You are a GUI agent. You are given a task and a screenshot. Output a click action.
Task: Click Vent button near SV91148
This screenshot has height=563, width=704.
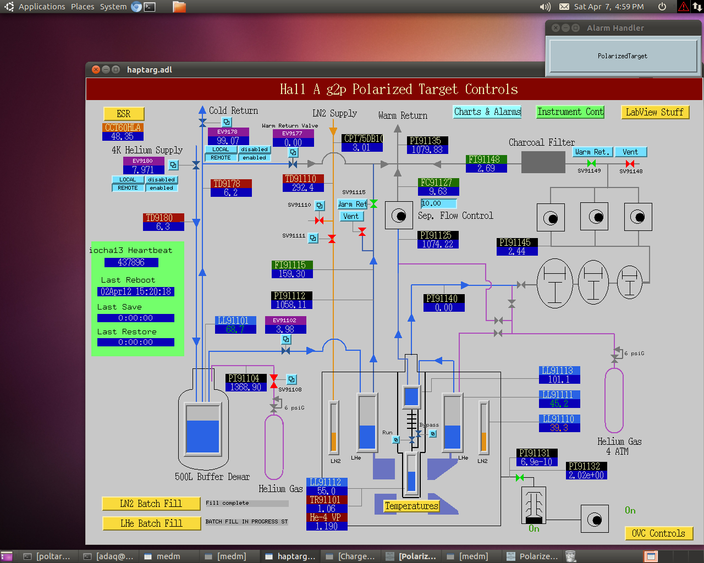pyautogui.click(x=630, y=152)
